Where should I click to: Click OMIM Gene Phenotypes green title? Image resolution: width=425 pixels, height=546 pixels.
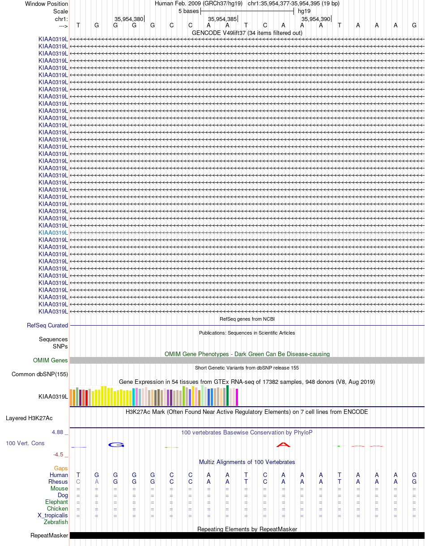tap(247, 354)
